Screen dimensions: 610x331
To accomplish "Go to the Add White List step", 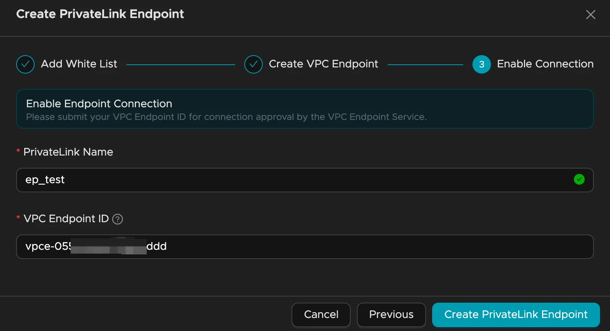I will tap(79, 64).
